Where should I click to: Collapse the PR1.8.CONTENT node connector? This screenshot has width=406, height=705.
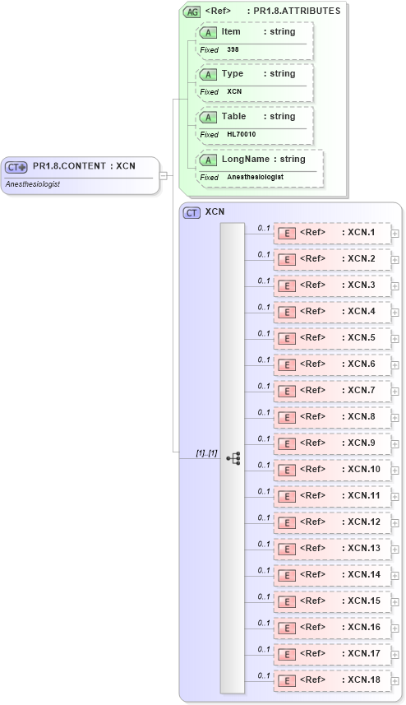click(x=163, y=176)
